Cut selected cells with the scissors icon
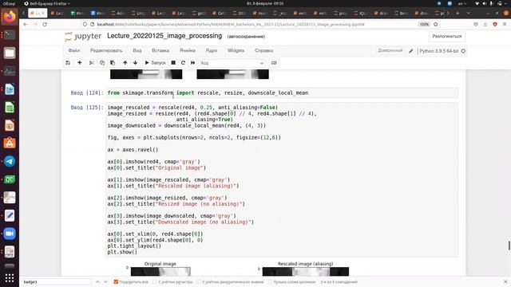511x287 pixels. coord(92,63)
